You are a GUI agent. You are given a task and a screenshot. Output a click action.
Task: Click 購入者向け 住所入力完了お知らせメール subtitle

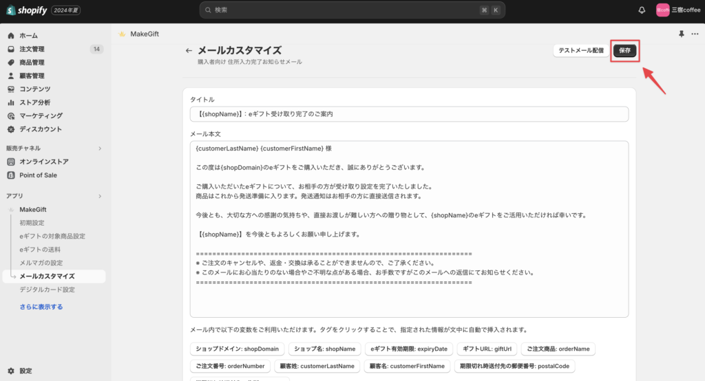(249, 62)
